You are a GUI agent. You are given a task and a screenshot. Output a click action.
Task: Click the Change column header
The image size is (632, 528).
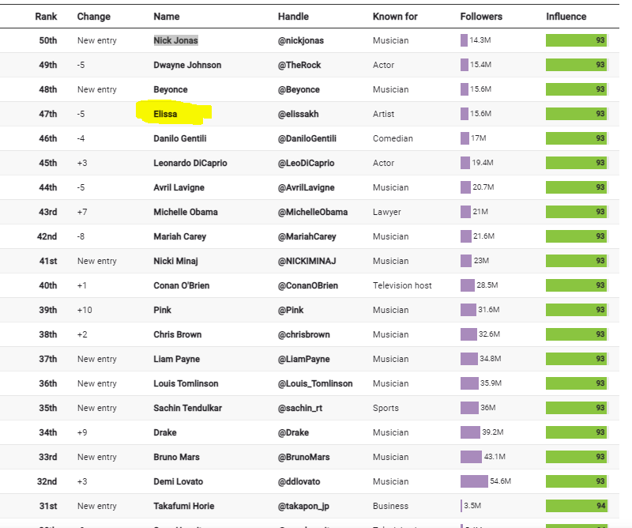(93, 17)
